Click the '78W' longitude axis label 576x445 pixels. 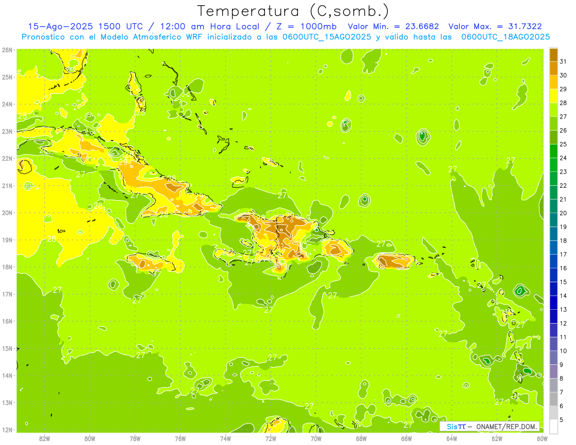coord(135,438)
